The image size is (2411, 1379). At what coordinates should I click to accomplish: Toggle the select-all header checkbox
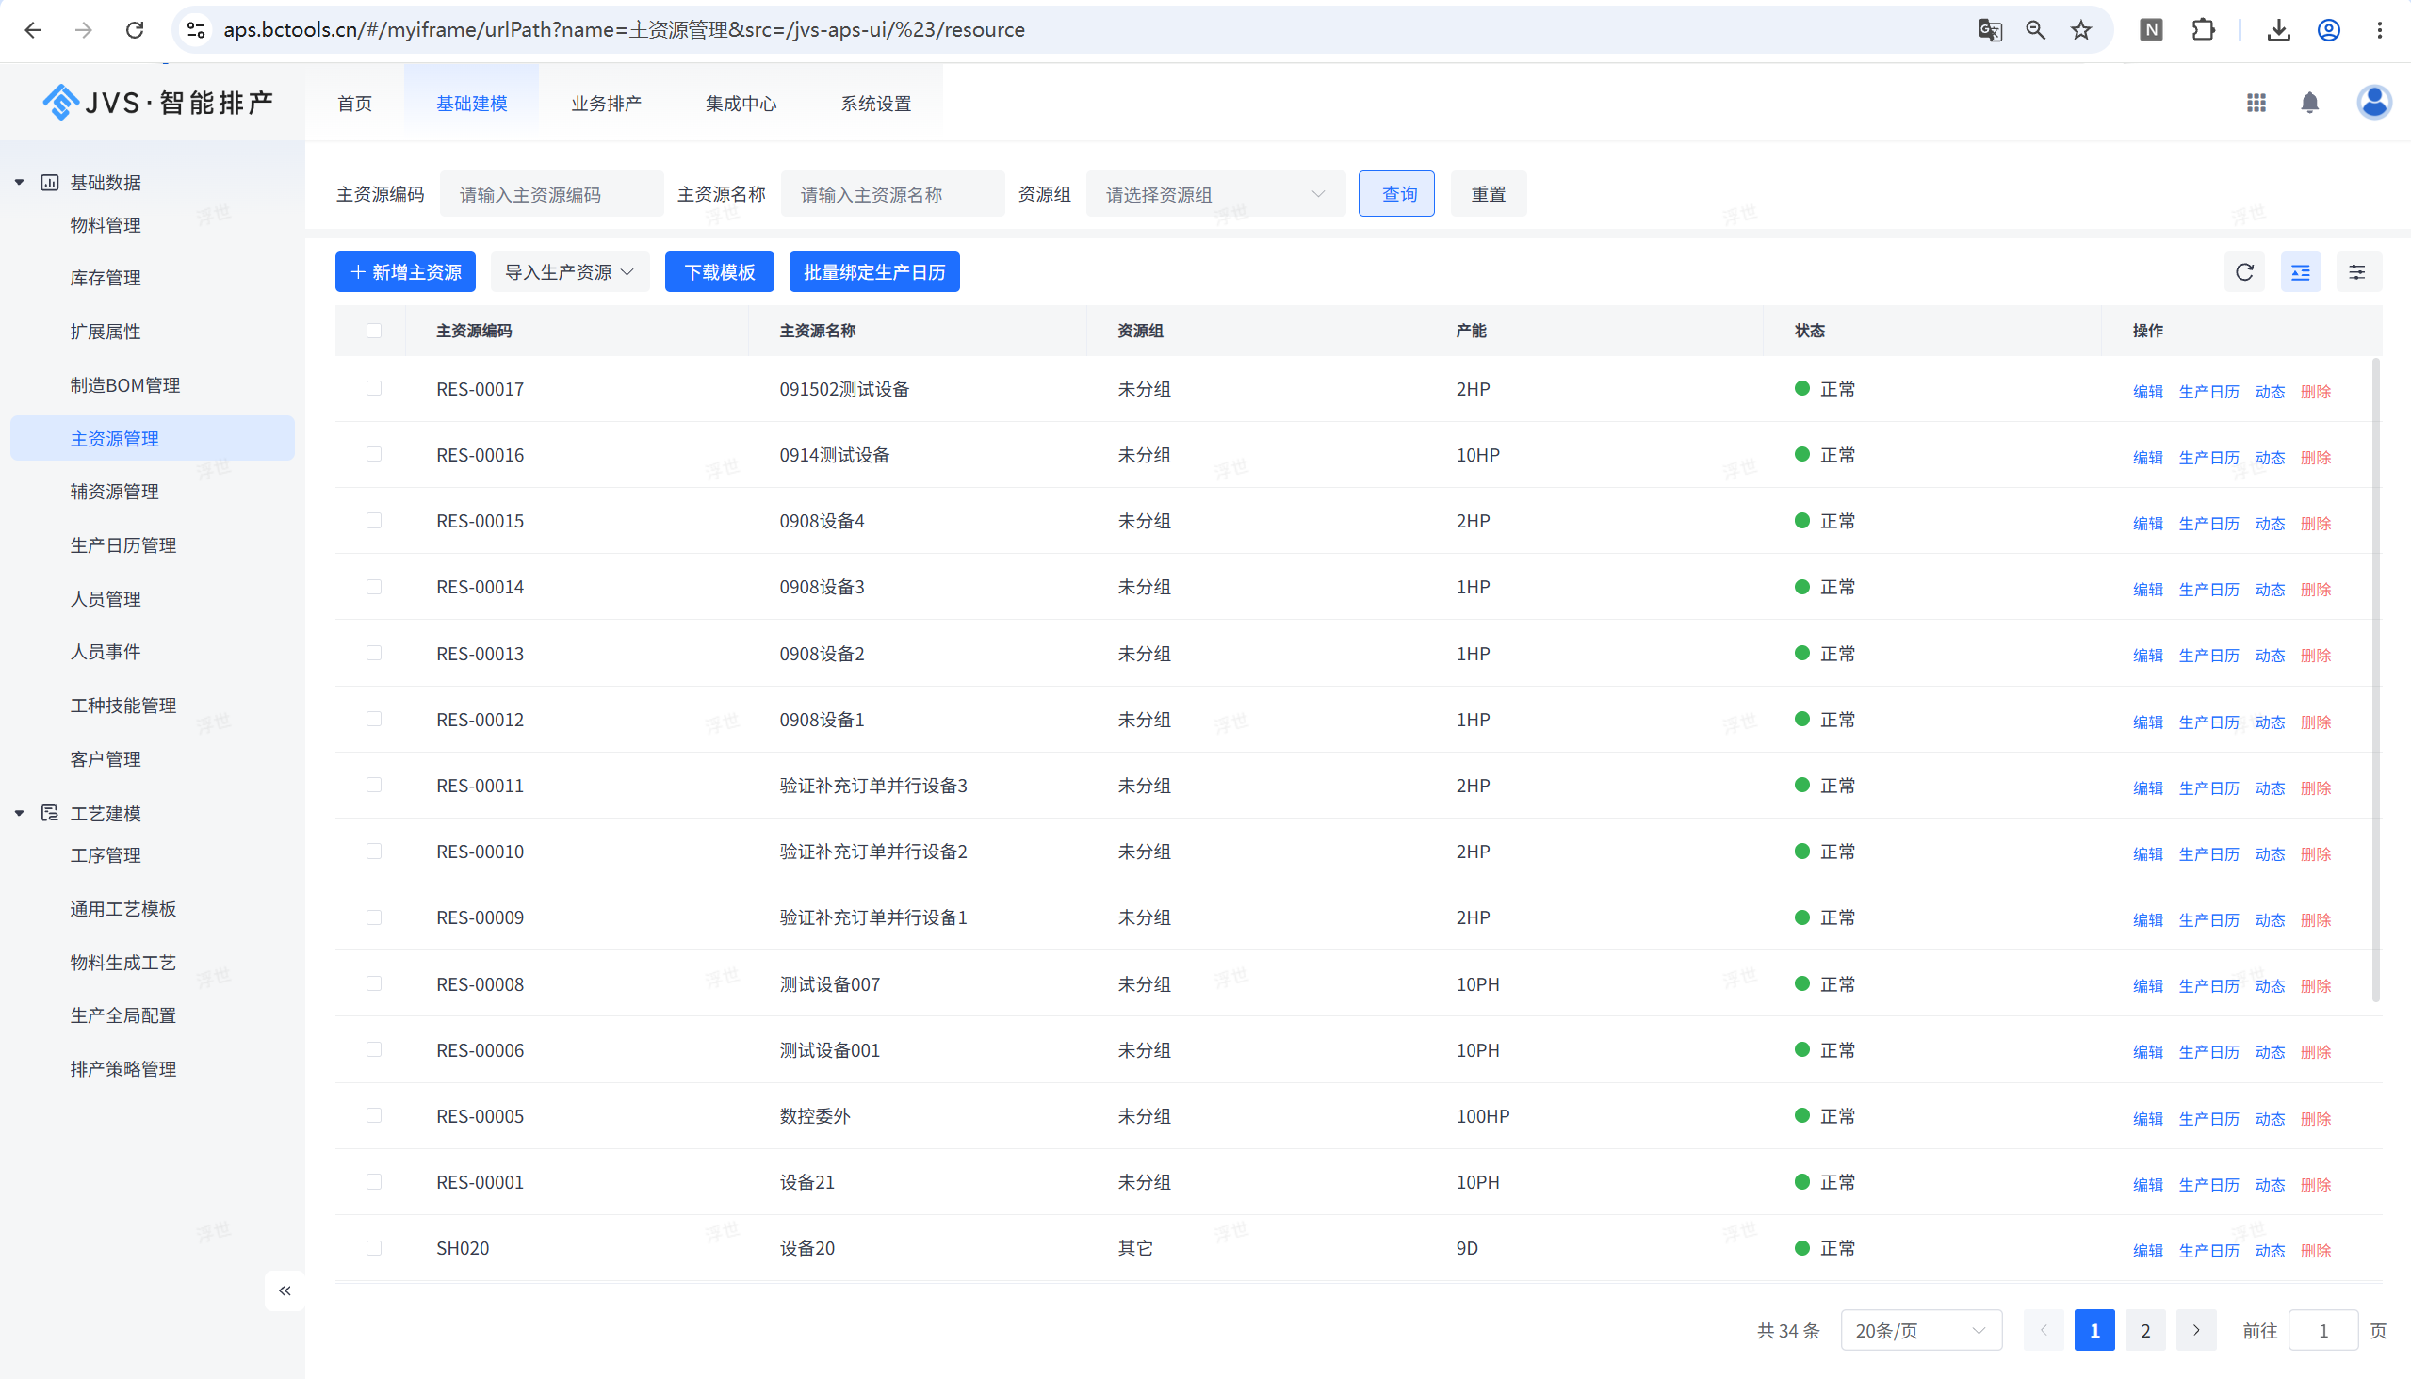pos(373,331)
